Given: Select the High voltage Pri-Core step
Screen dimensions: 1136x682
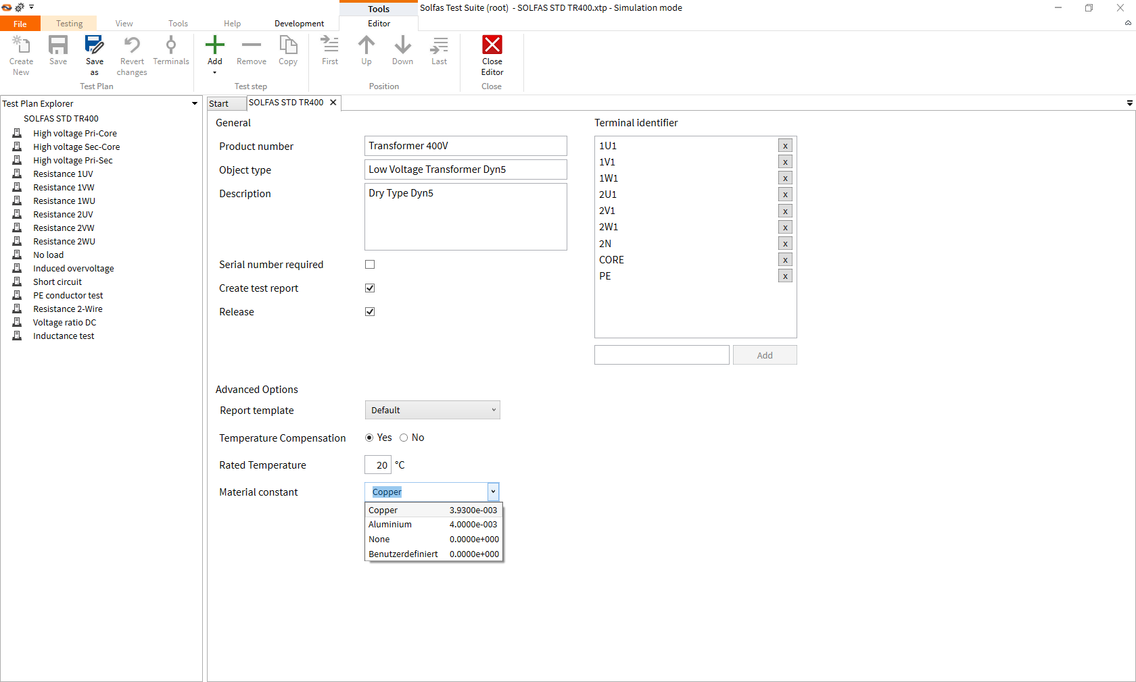Looking at the screenshot, I should (x=74, y=134).
